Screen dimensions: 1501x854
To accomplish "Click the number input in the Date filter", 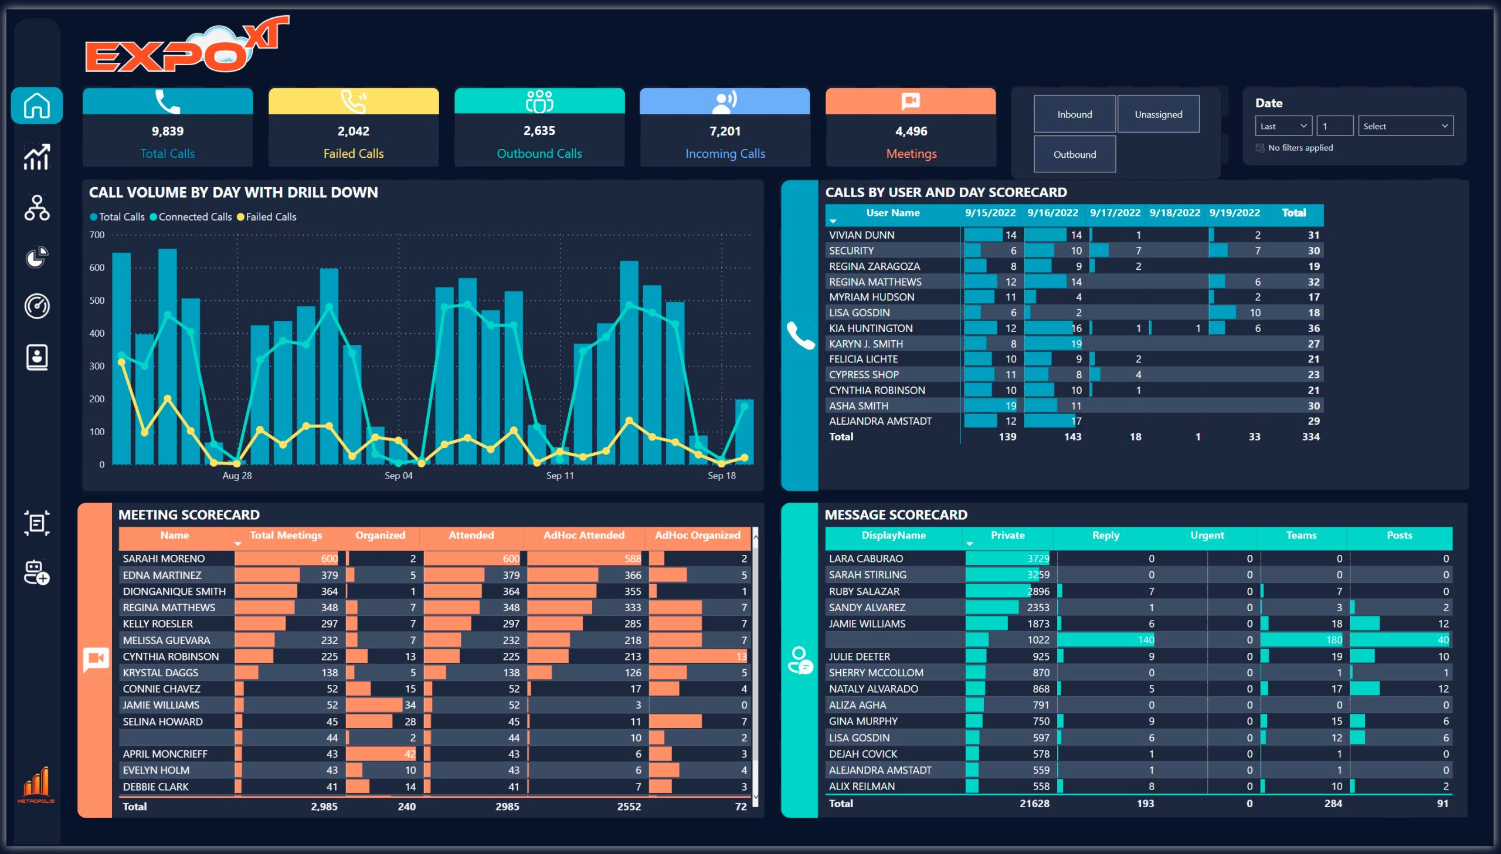I will click(x=1335, y=126).
